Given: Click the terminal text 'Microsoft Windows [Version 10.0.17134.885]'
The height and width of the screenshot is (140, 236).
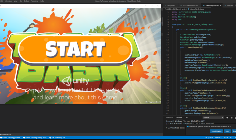Looking at the screenshot, I should 185,121.
